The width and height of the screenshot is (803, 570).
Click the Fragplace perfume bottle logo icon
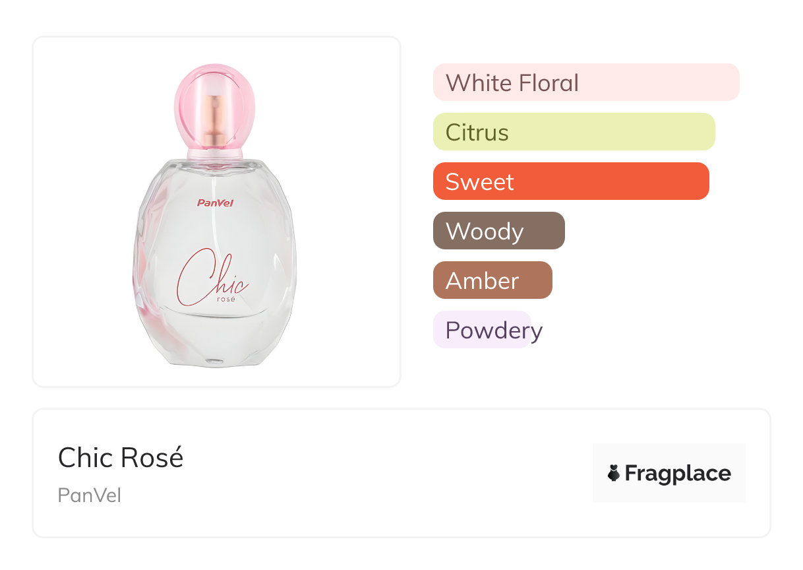[614, 473]
